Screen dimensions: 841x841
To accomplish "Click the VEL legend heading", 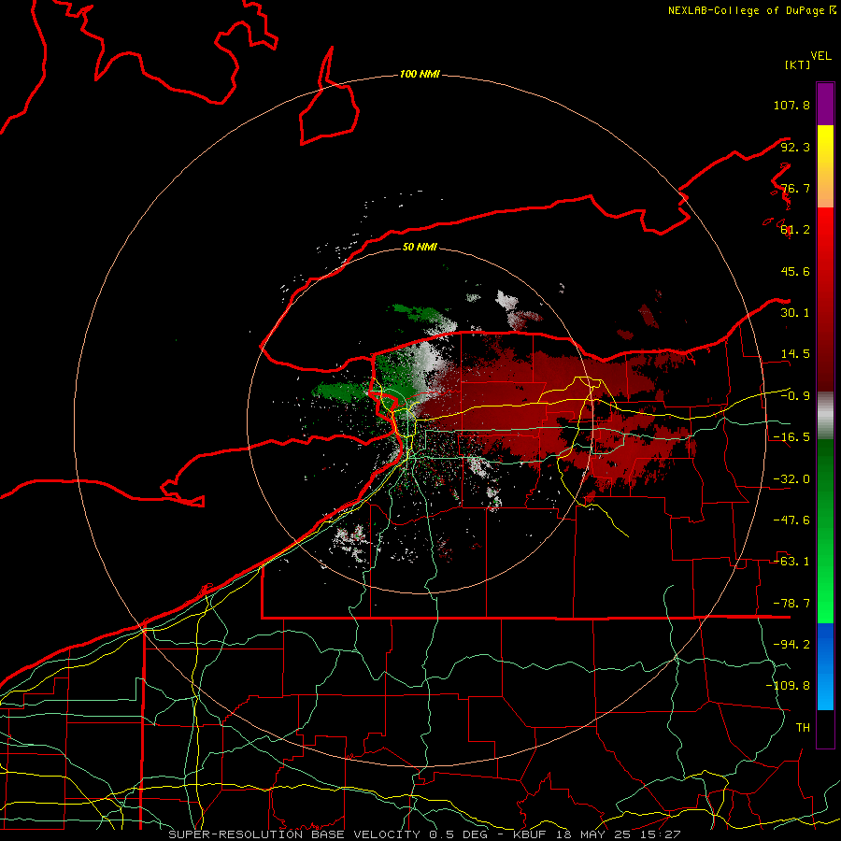I will (x=820, y=56).
